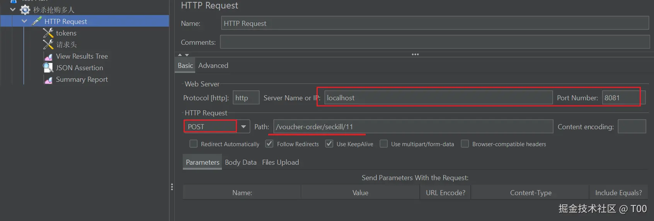Image resolution: width=654 pixels, height=221 pixels.
Task: Click the View Results Tree listener icon
Action: [x=48, y=57]
